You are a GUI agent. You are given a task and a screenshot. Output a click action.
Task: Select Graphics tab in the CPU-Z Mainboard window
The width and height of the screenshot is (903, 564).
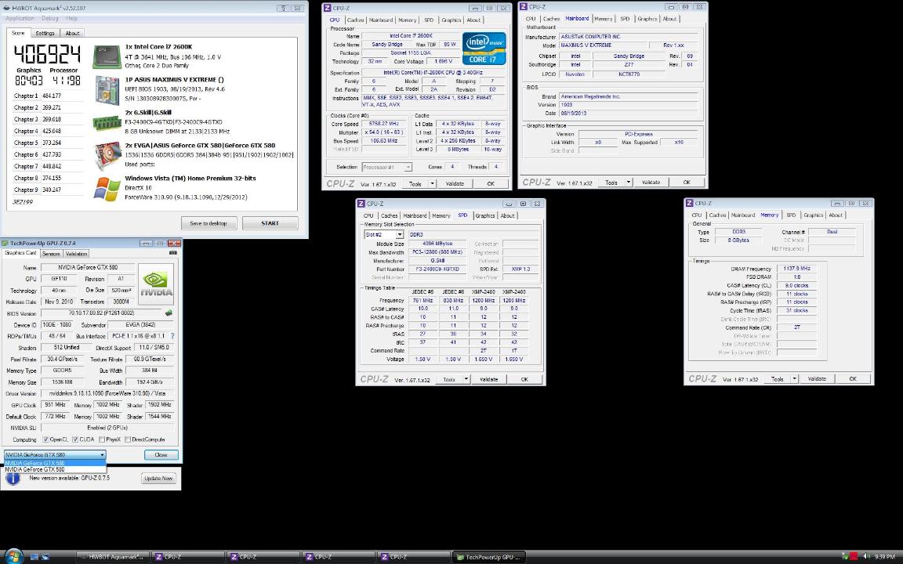pos(647,19)
